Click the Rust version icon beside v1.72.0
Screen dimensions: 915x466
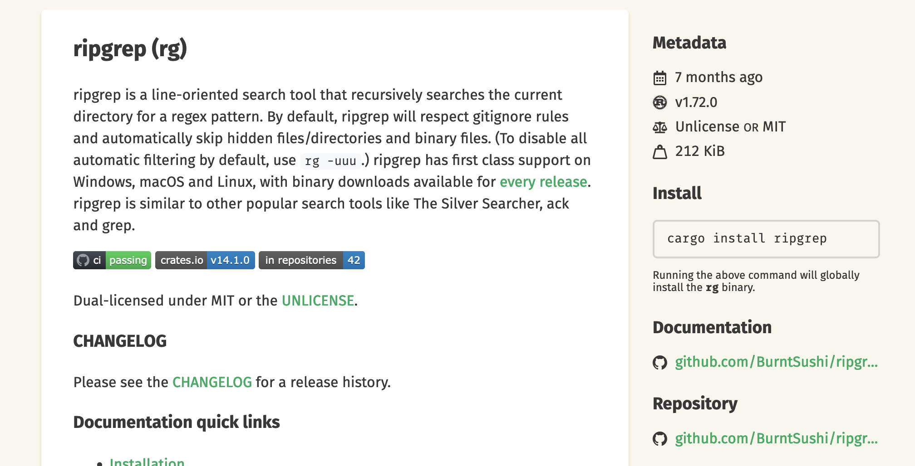pyautogui.click(x=660, y=102)
